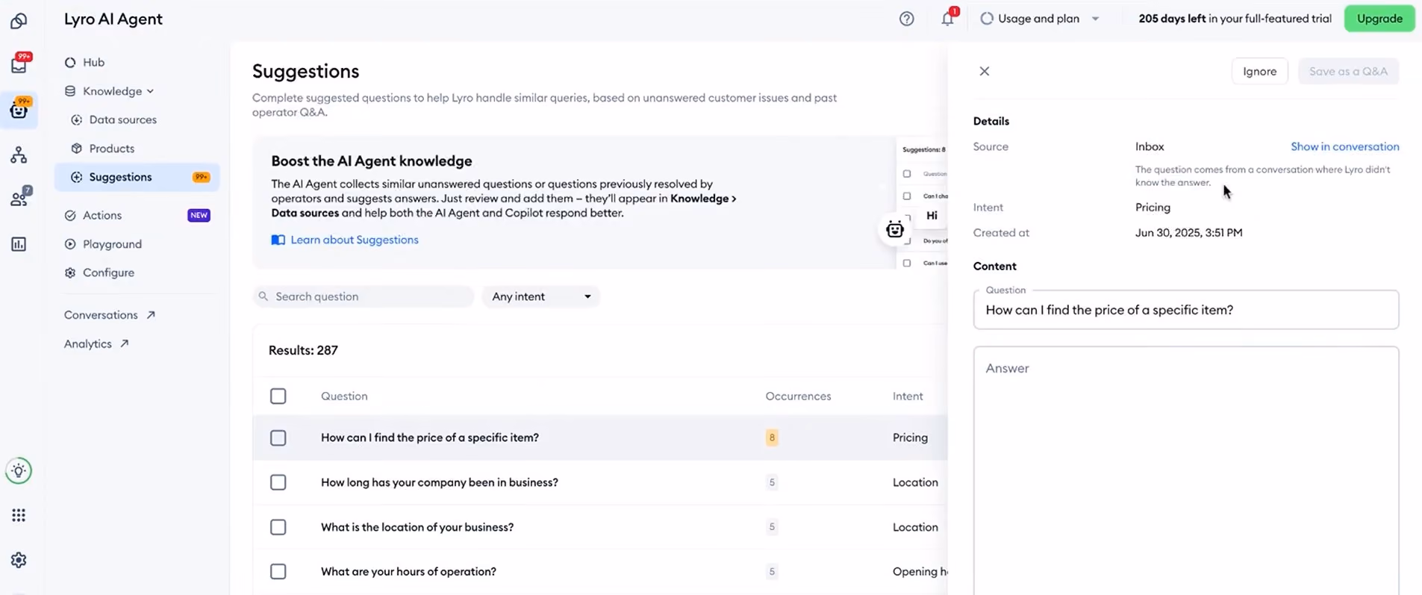Click 'What is the location of your business?' text

click(x=417, y=527)
